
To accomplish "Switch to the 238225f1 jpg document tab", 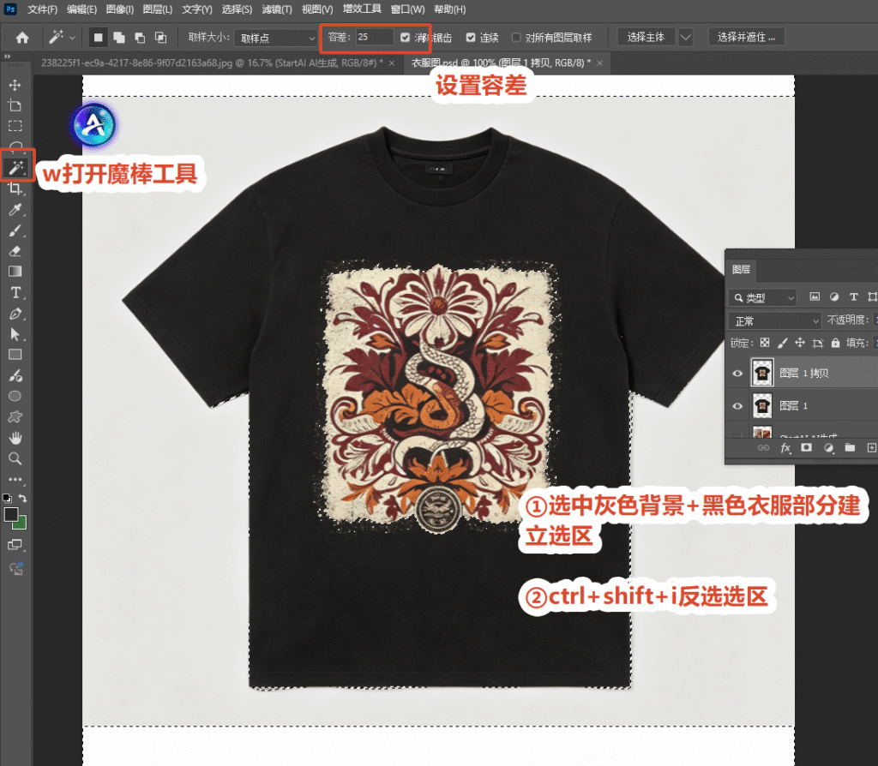I will (213, 63).
